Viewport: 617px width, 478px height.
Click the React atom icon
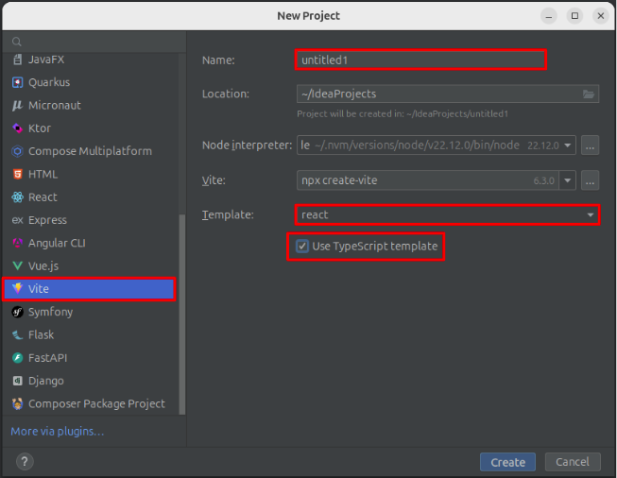[x=17, y=197]
